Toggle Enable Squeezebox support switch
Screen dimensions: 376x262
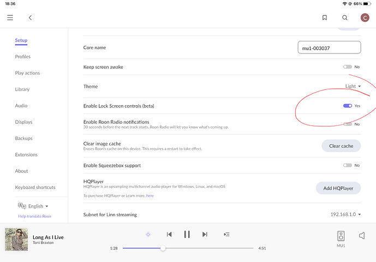click(x=347, y=166)
